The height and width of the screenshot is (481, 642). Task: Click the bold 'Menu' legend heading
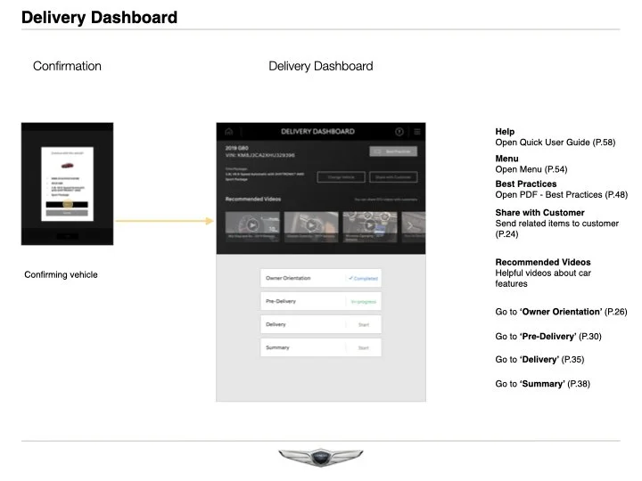506,159
